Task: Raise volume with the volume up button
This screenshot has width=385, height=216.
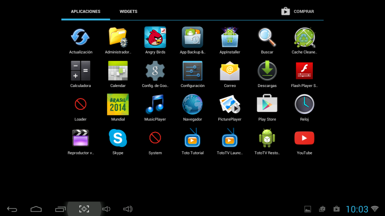Action: tap(128, 209)
